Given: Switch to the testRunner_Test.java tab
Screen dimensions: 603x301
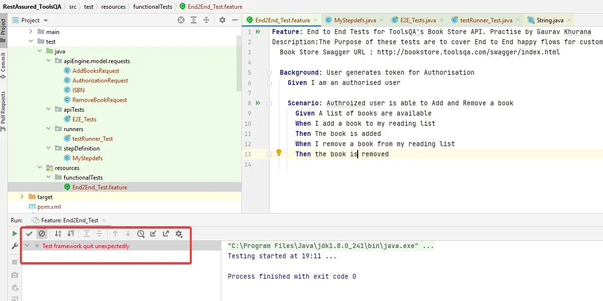Looking at the screenshot, I should (485, 20).
